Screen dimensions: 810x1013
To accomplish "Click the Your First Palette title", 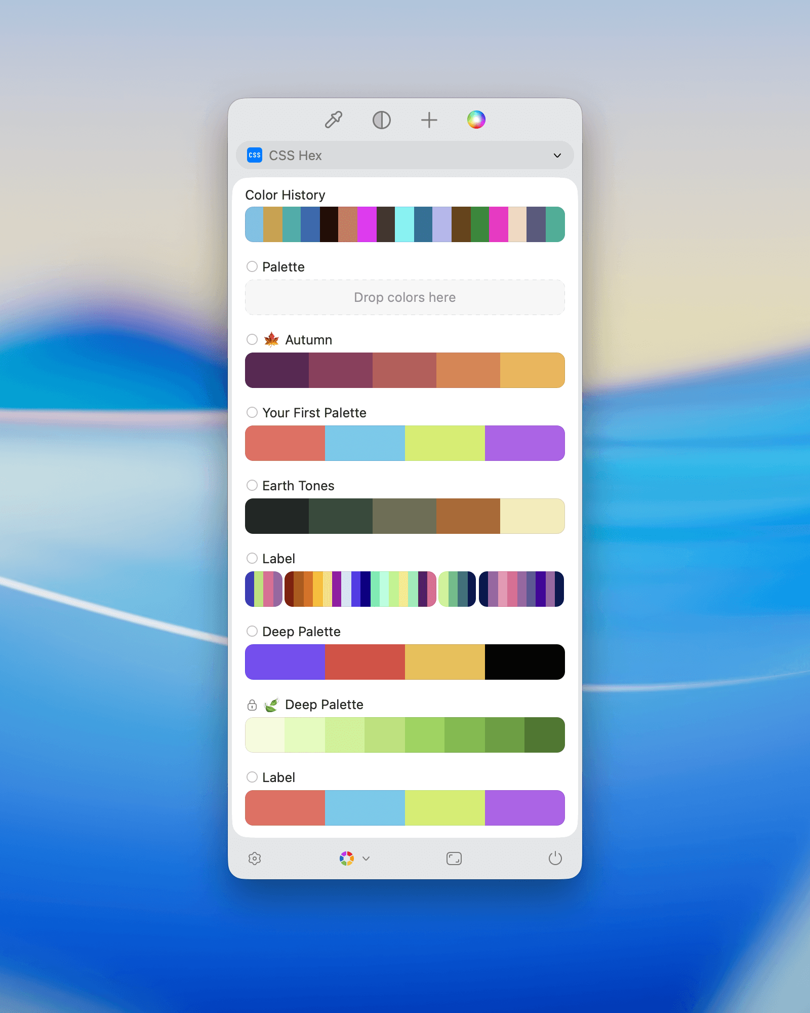I will [x=314, y=413].
